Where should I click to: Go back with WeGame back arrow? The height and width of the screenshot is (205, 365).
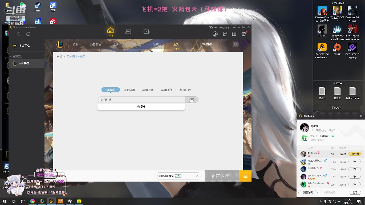coord(18,34)
